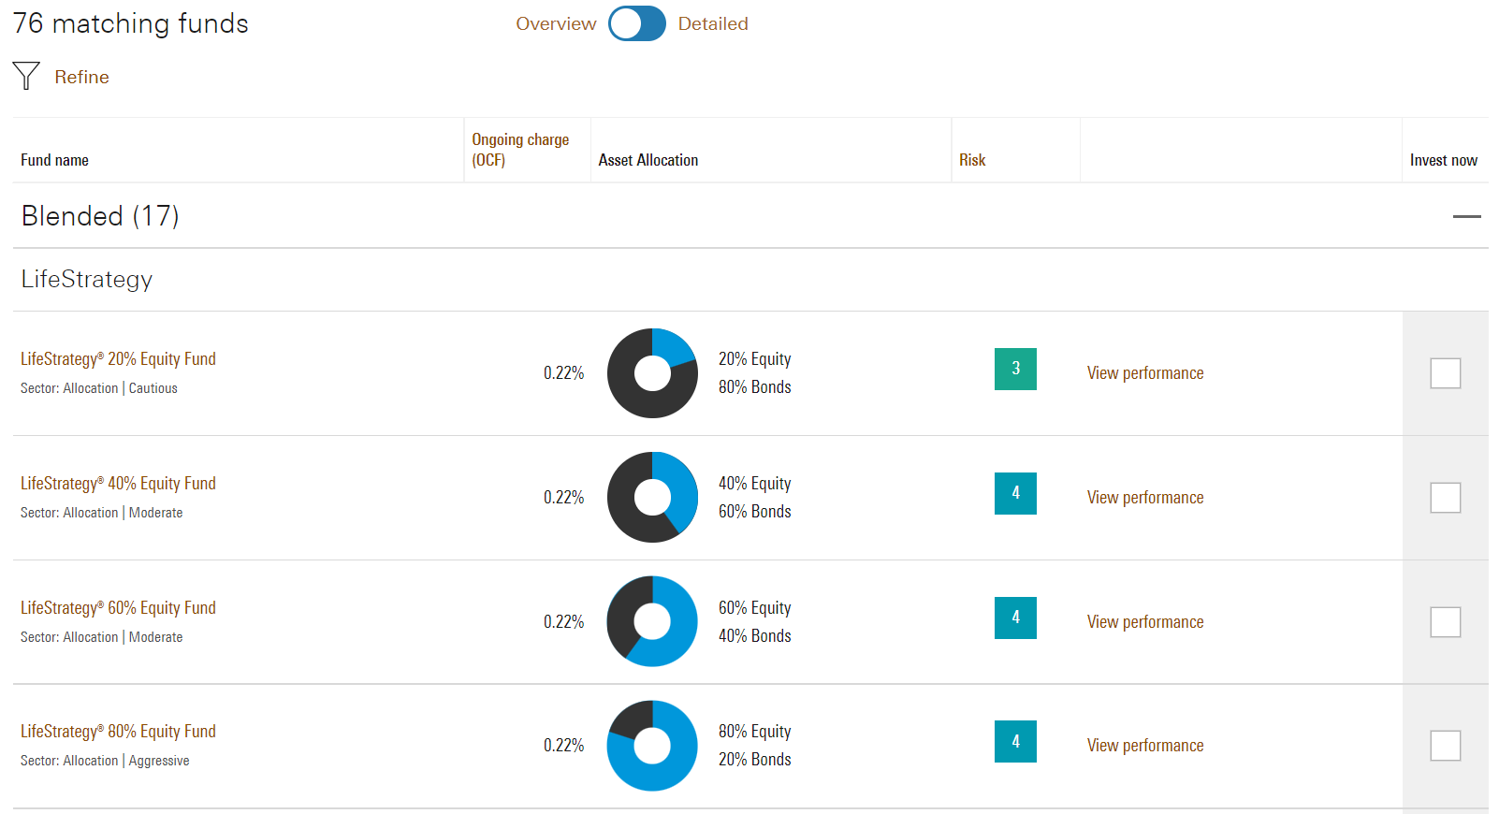Screen dimensions: 1499x814
Task: Click the '20% Bonds' allocation label
Action: coord(755,759)
